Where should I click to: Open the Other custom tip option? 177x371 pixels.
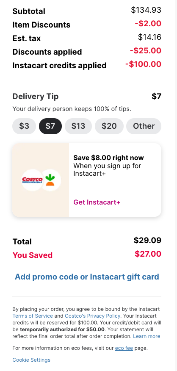(144, 126)
